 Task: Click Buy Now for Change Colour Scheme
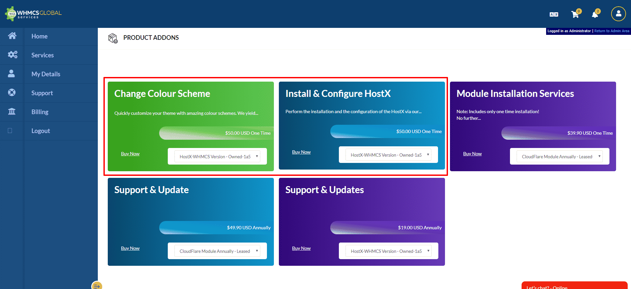pos(130,154)
